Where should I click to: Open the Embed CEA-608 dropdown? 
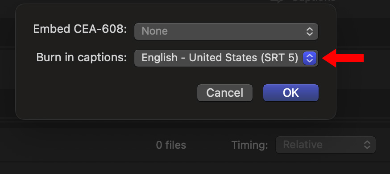point(226,32)
